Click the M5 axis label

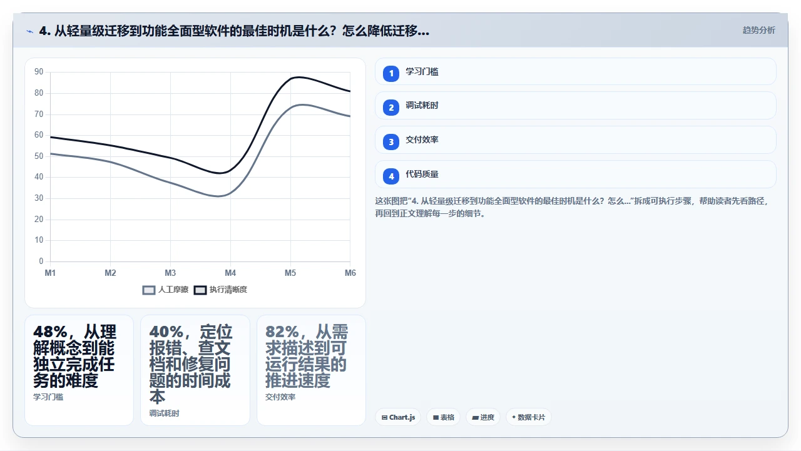point(290,273)
